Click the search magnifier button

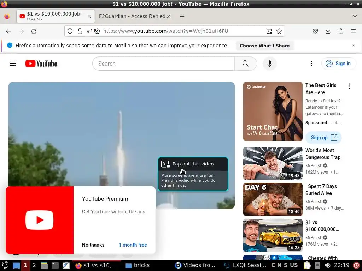pyautogui.click(x=246, y=64)
